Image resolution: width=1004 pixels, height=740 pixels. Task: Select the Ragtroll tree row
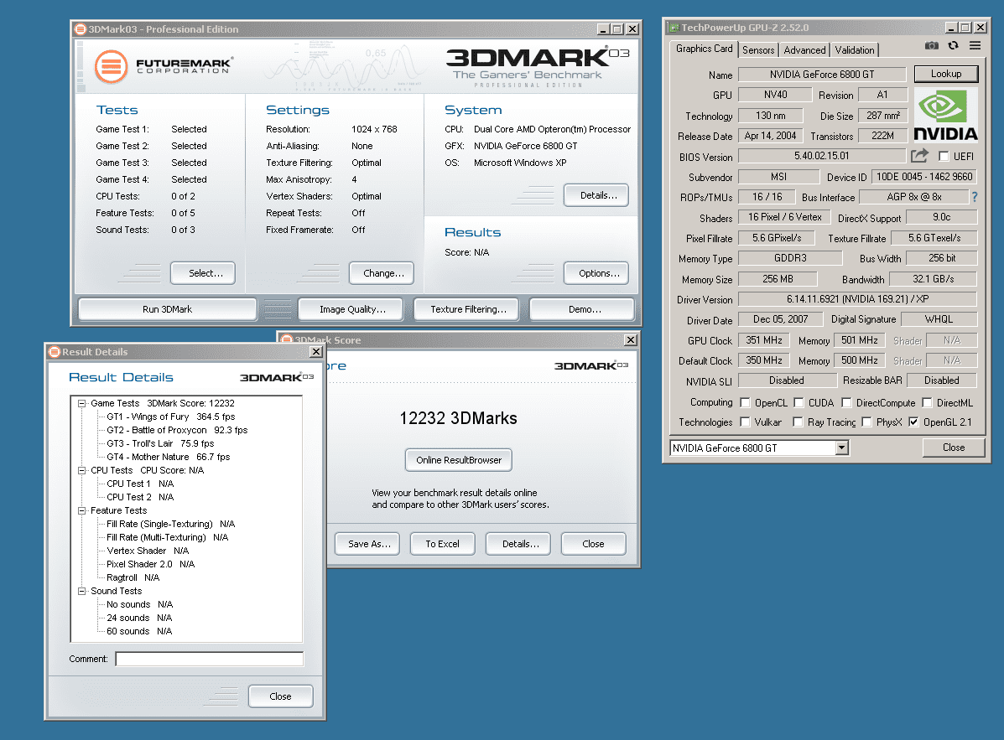coord(133,577)
